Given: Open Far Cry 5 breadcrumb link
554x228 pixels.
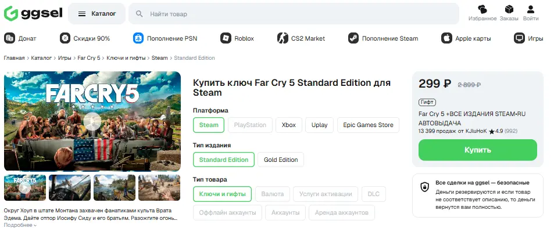Looking at the screenshot, I should tap(89, 58).
